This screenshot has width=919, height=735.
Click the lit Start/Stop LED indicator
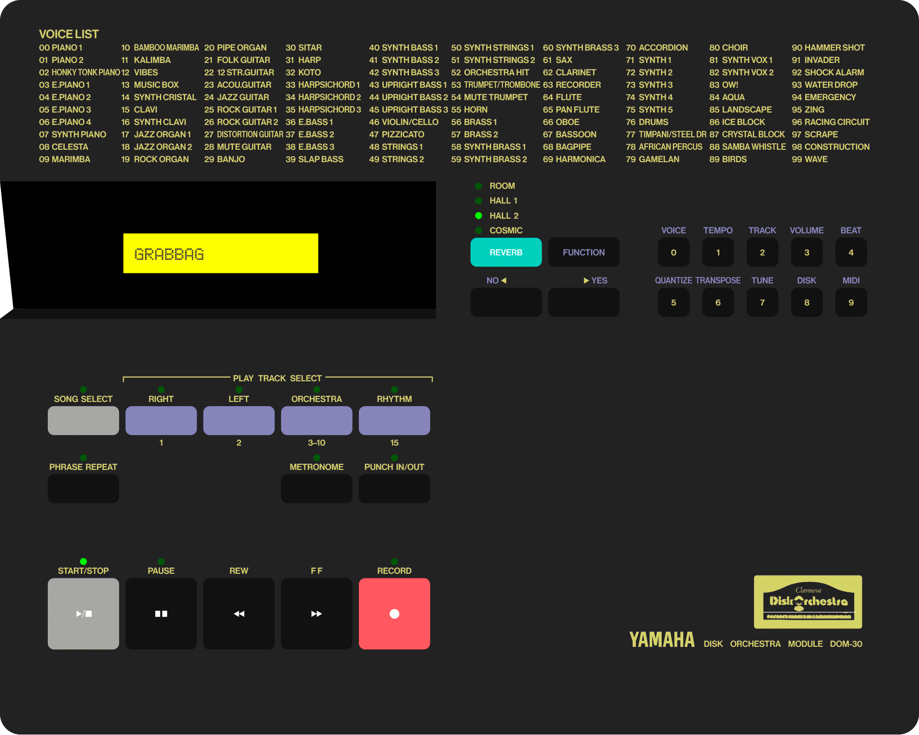click(x=83, y=561)
